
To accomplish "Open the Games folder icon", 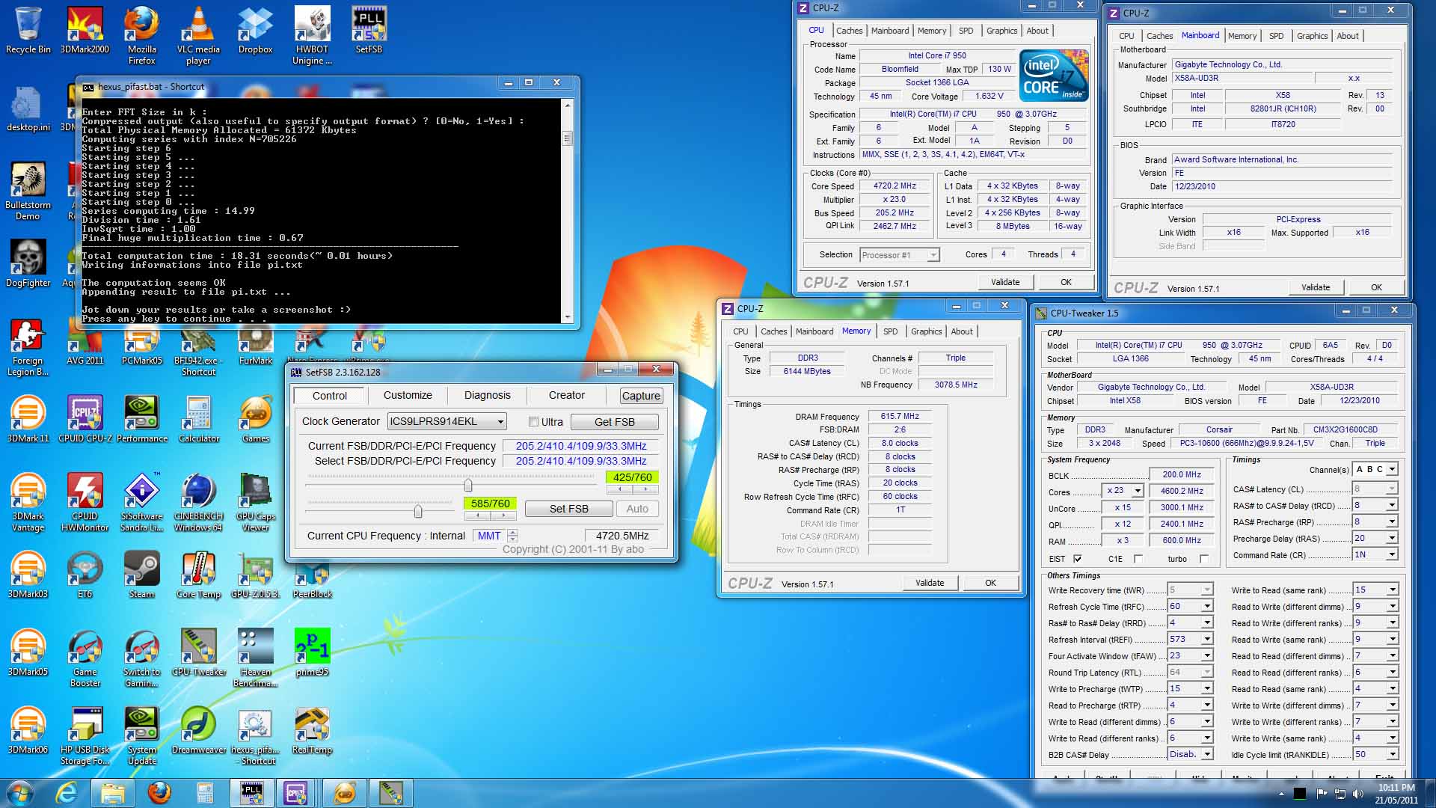I will tap(255, 419).
